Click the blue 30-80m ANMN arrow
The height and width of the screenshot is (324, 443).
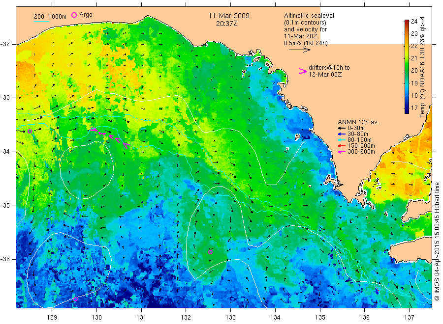coord(342,134)
